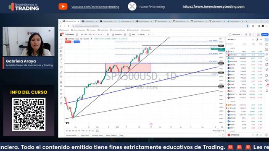Select the trend line drawing tool
This screenshot has height=151, width=269.
coord(61,44)
